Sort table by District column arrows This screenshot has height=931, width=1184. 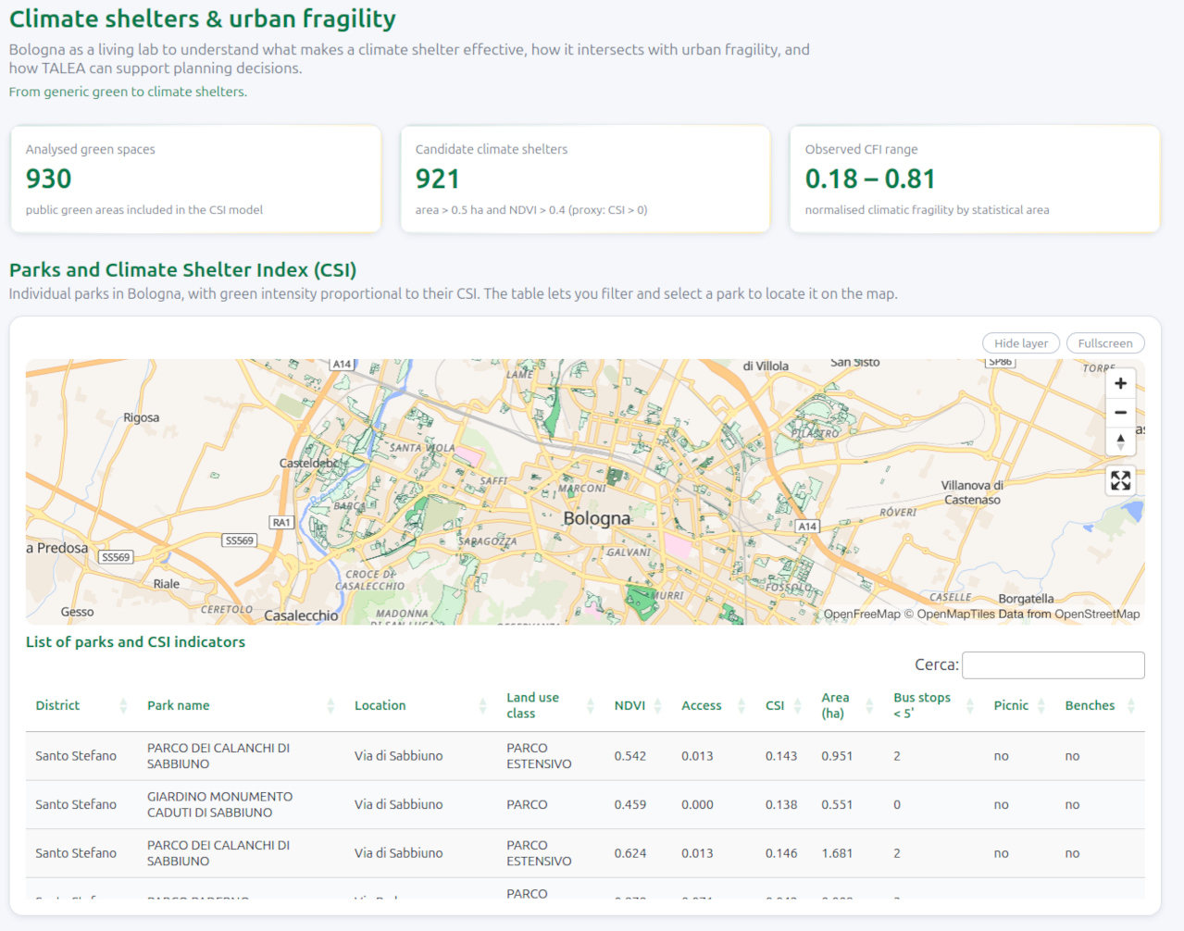123,706
